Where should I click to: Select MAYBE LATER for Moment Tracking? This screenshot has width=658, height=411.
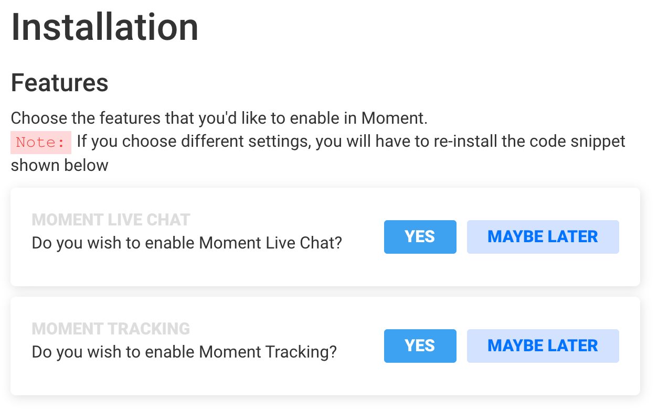click(x=543, y=346)
